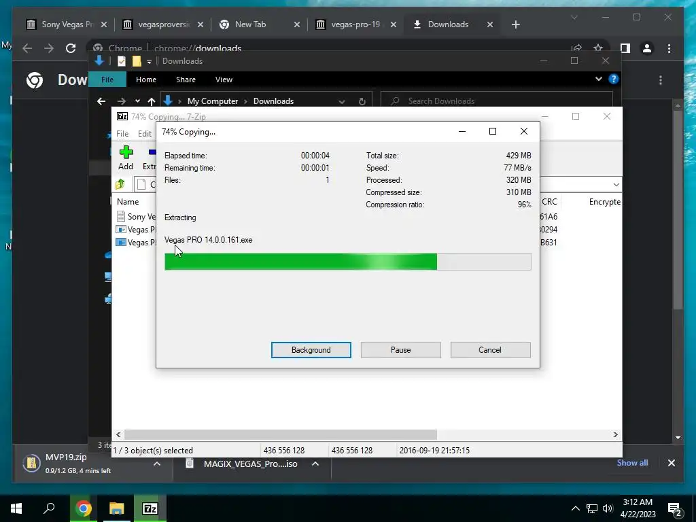Expand Explorer address bar history dropdown
This screenshot has width=696, height=522.
tap(342, 101)
